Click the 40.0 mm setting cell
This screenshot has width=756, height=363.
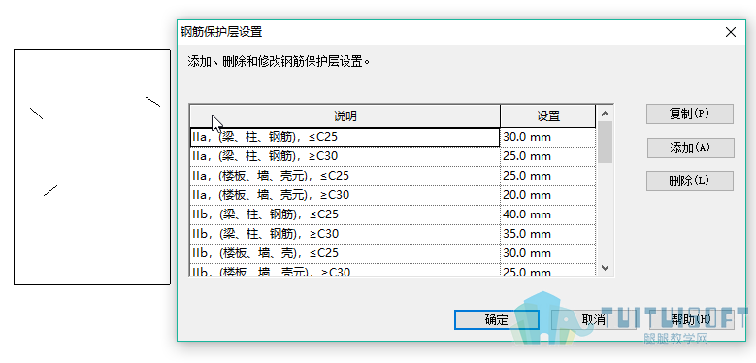tap(548, 214)
